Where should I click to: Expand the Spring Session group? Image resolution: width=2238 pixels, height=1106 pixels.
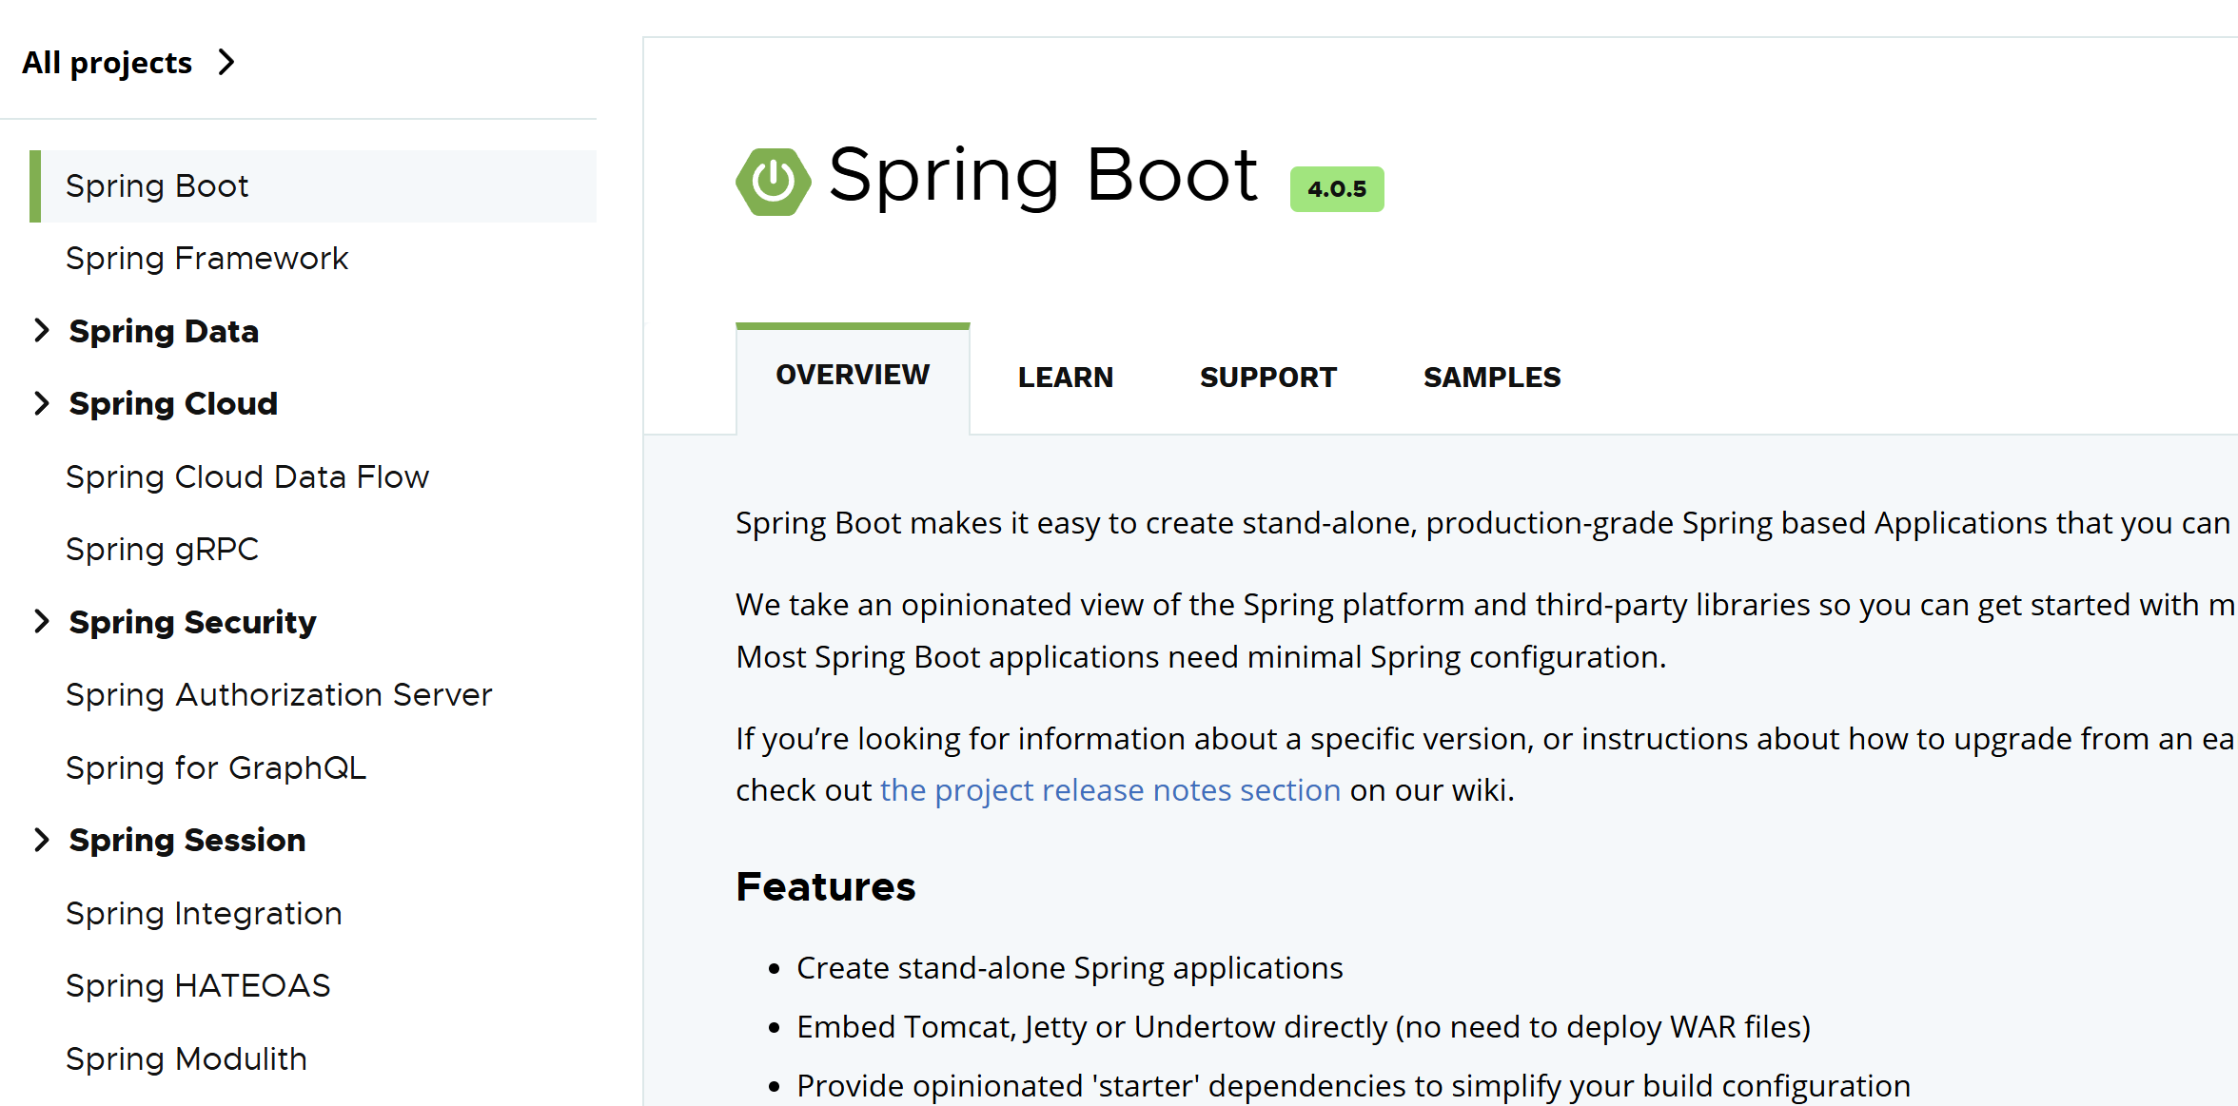point(41,840)
